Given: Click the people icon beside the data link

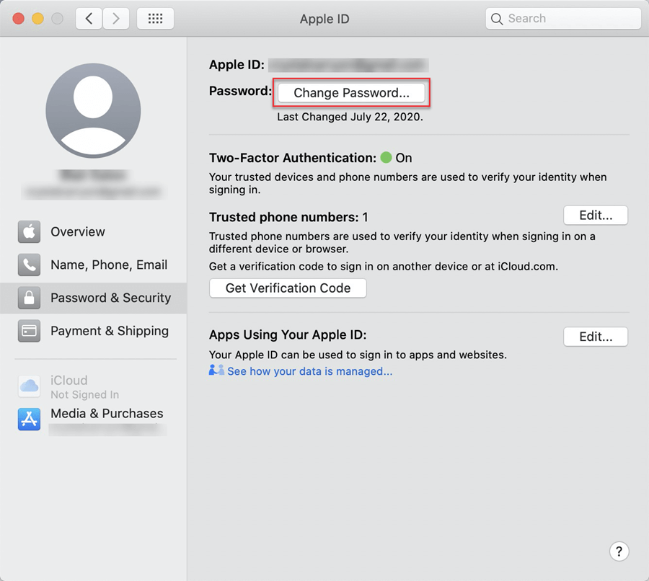Looking at the screenshot, I should coord(215,371).
